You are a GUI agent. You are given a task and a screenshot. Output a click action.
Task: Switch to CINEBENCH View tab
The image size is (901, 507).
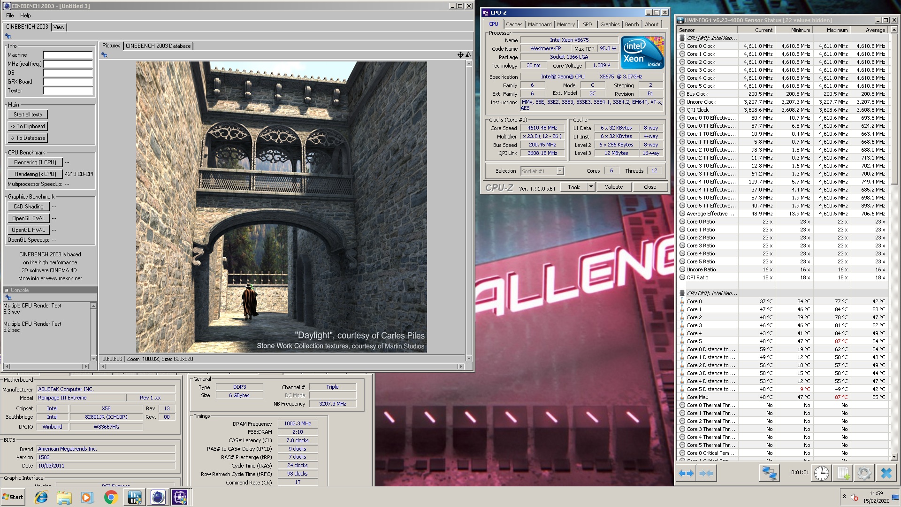coord(59,27)
